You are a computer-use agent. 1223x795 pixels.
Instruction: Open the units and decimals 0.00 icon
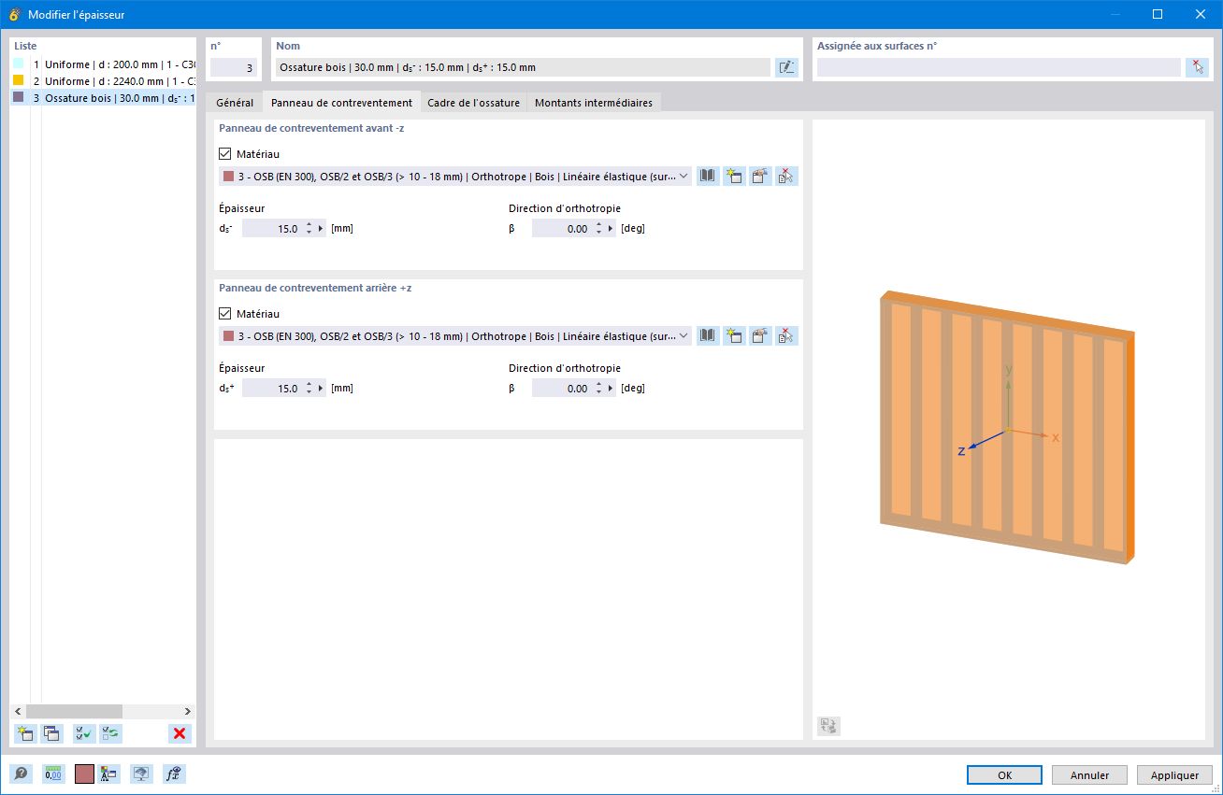pyautogui.click(x=53, y=774)
